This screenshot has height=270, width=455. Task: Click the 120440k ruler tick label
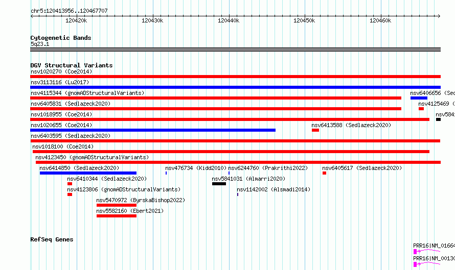tap(229, 20)
